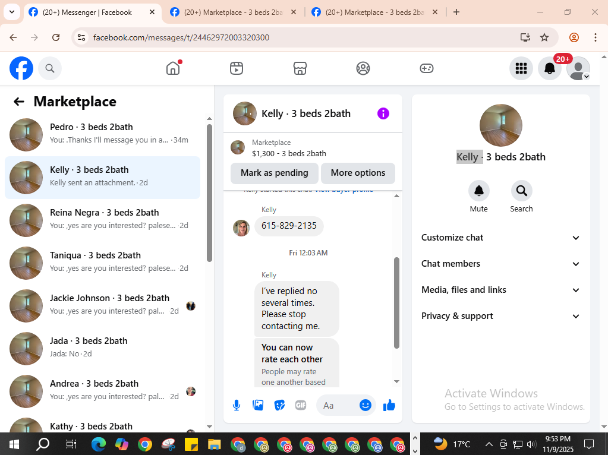Open the Marketplace storefront icon
Viewport: 608px width, 455px height.
(300, 68)
